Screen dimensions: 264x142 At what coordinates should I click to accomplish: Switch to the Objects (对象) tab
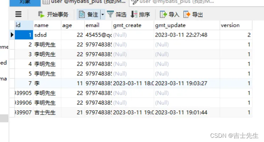pyautogui.click(x=25, y=2)
